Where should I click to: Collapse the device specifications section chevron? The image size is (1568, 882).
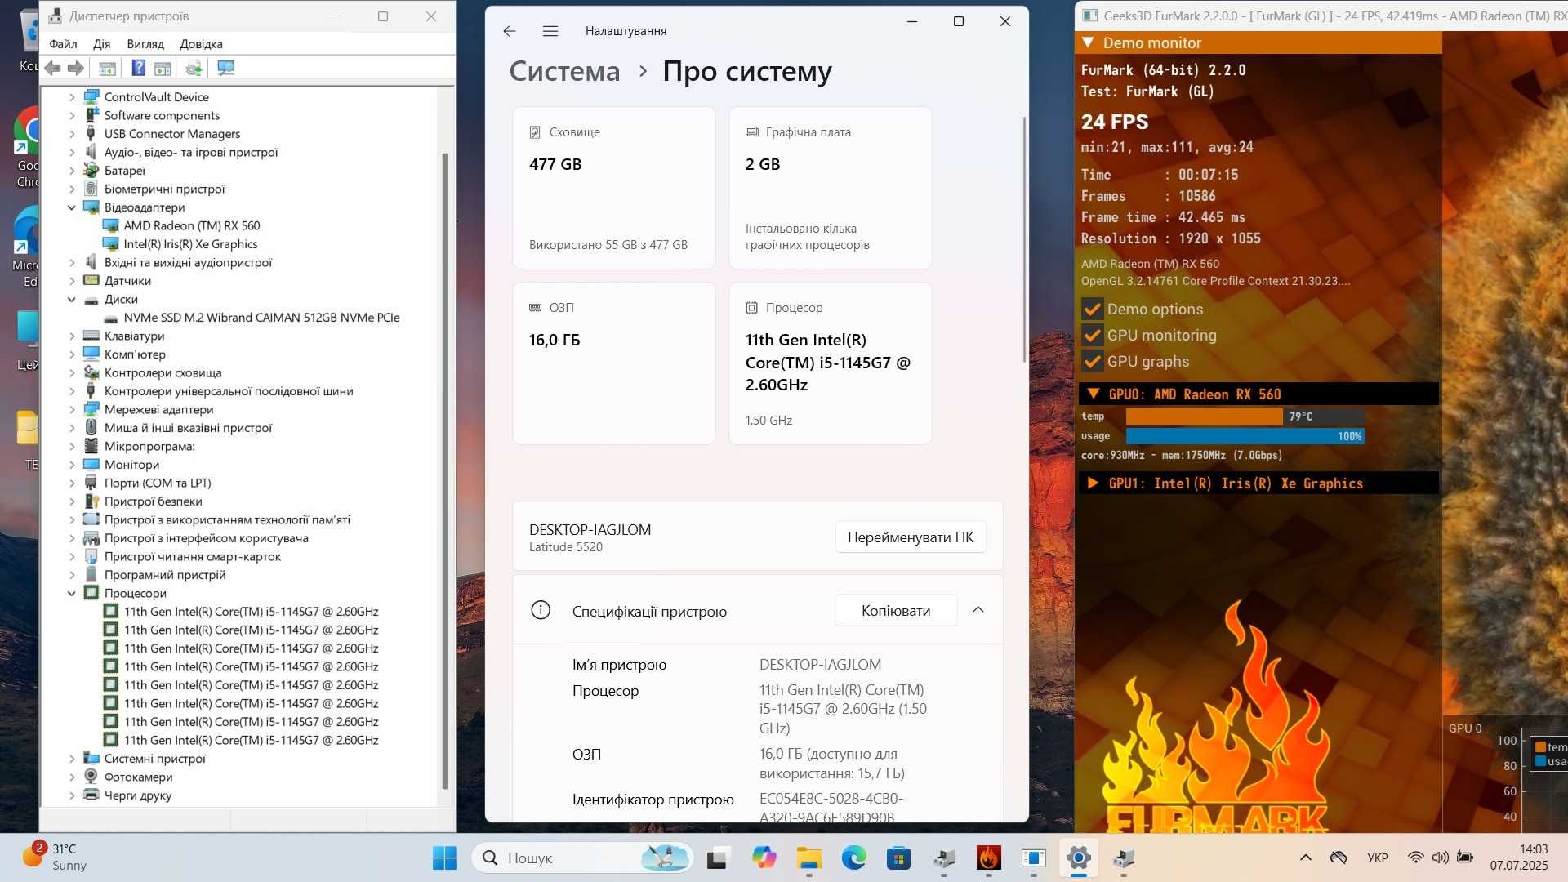click(978, 610)
